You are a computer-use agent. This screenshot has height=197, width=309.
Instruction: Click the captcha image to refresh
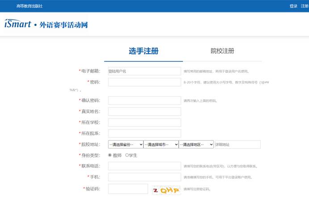[166, 190]
